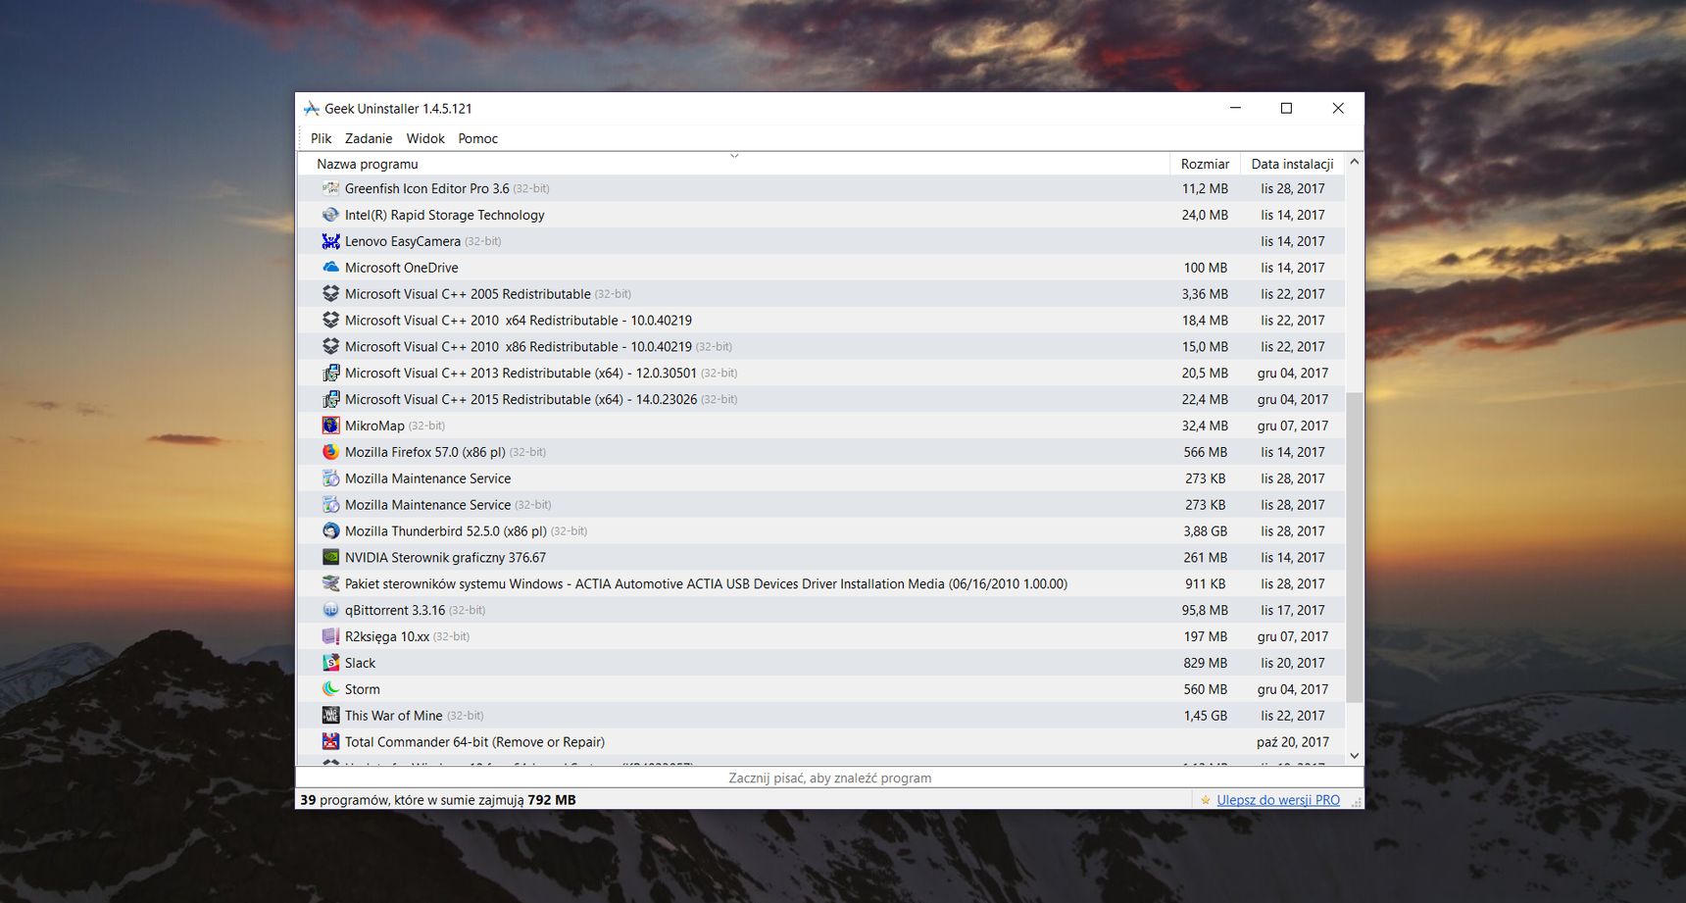This screenshot has height=903, width=1686.
Task: Minimize the Geek Uninstaller window
Action: (x=1235, y=108)
